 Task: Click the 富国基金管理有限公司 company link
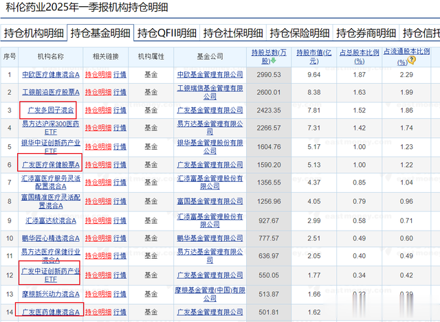pyautogui.click(x=209, y=202)
